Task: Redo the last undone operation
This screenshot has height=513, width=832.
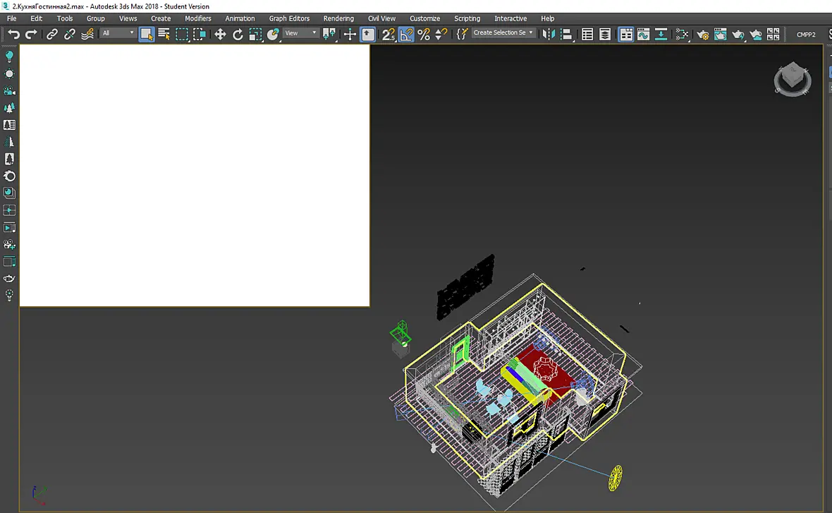Action: coord(31,35)
